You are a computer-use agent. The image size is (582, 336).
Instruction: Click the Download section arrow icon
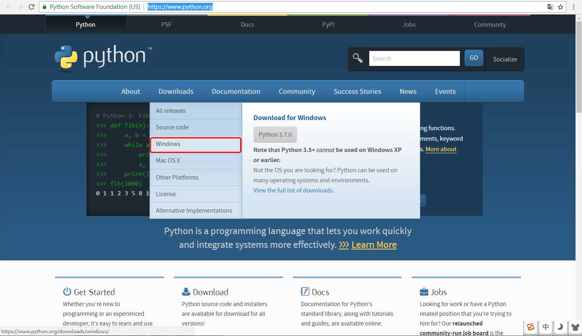186,292
